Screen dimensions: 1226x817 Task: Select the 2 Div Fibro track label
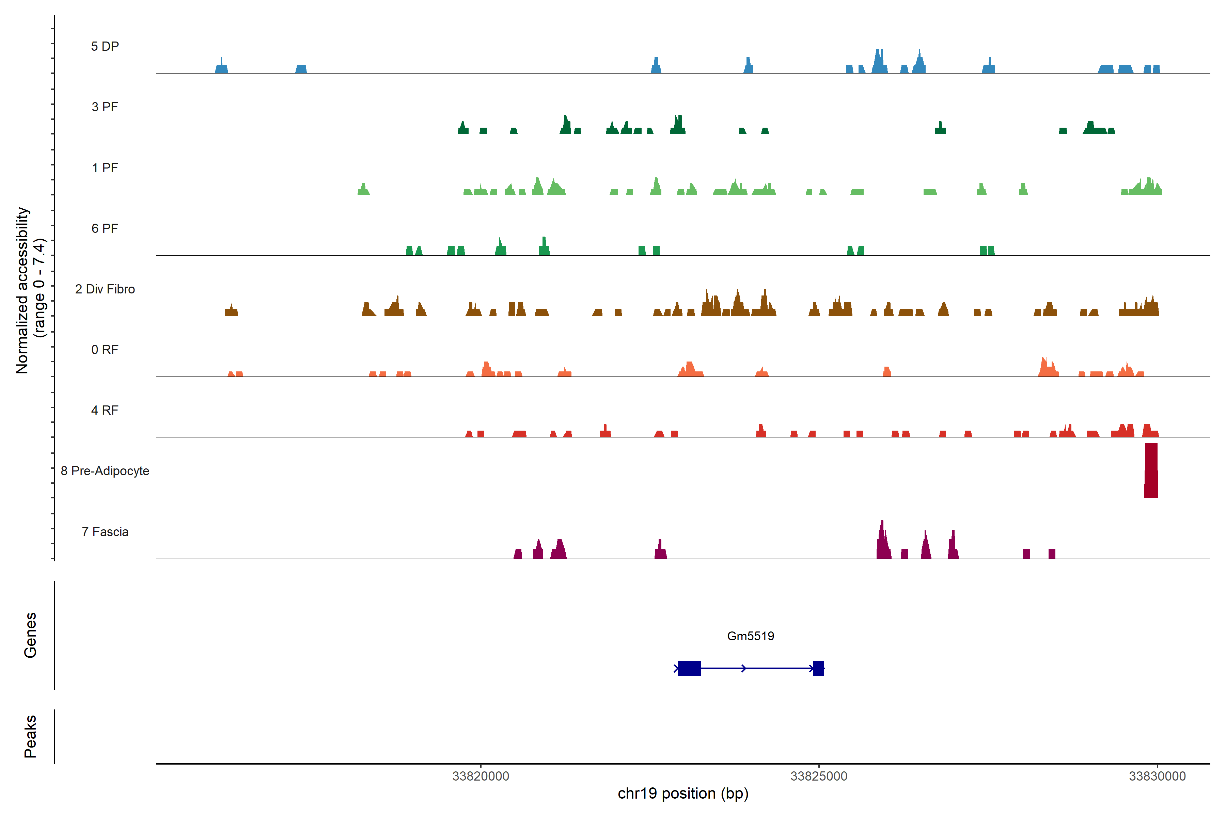click(x=105, y=289)
